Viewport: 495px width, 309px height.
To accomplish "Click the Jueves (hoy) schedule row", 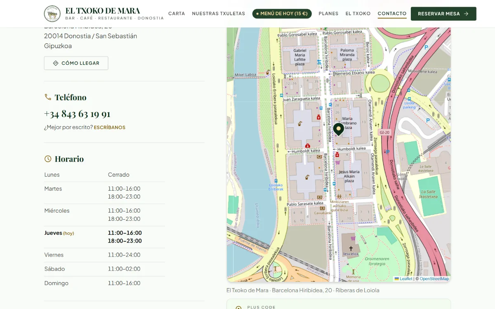I will tap(104, 237).
